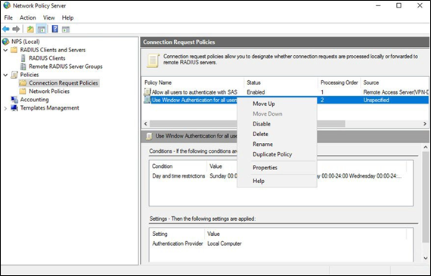Open the Action menu

pyautogui.click(x=27, y=17)
